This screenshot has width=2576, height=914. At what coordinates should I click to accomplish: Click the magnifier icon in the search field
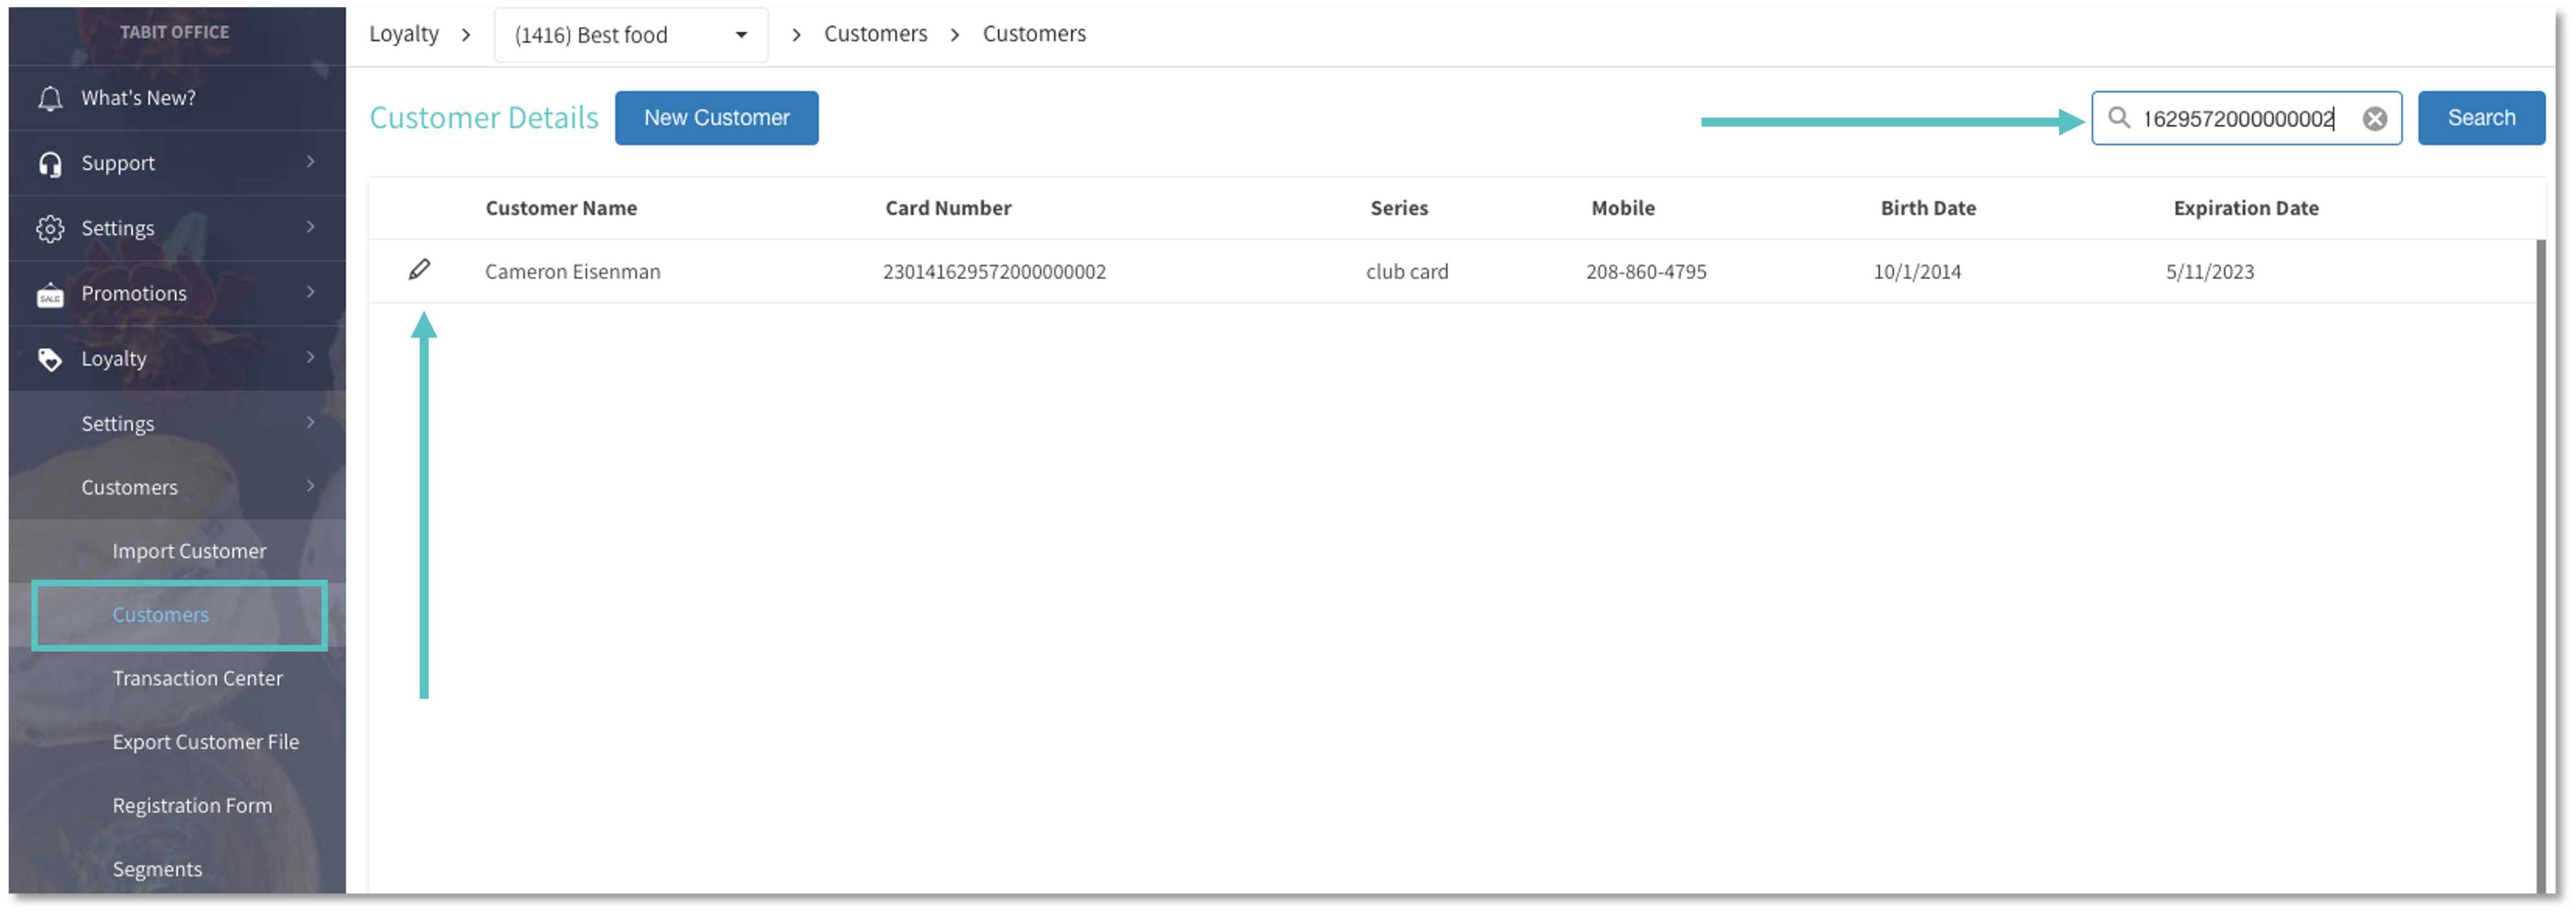click(2118, 118)
